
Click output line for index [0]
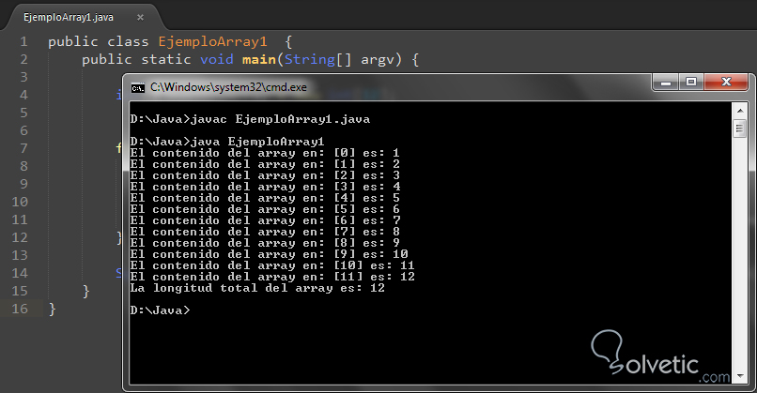(x=265, y=153)
